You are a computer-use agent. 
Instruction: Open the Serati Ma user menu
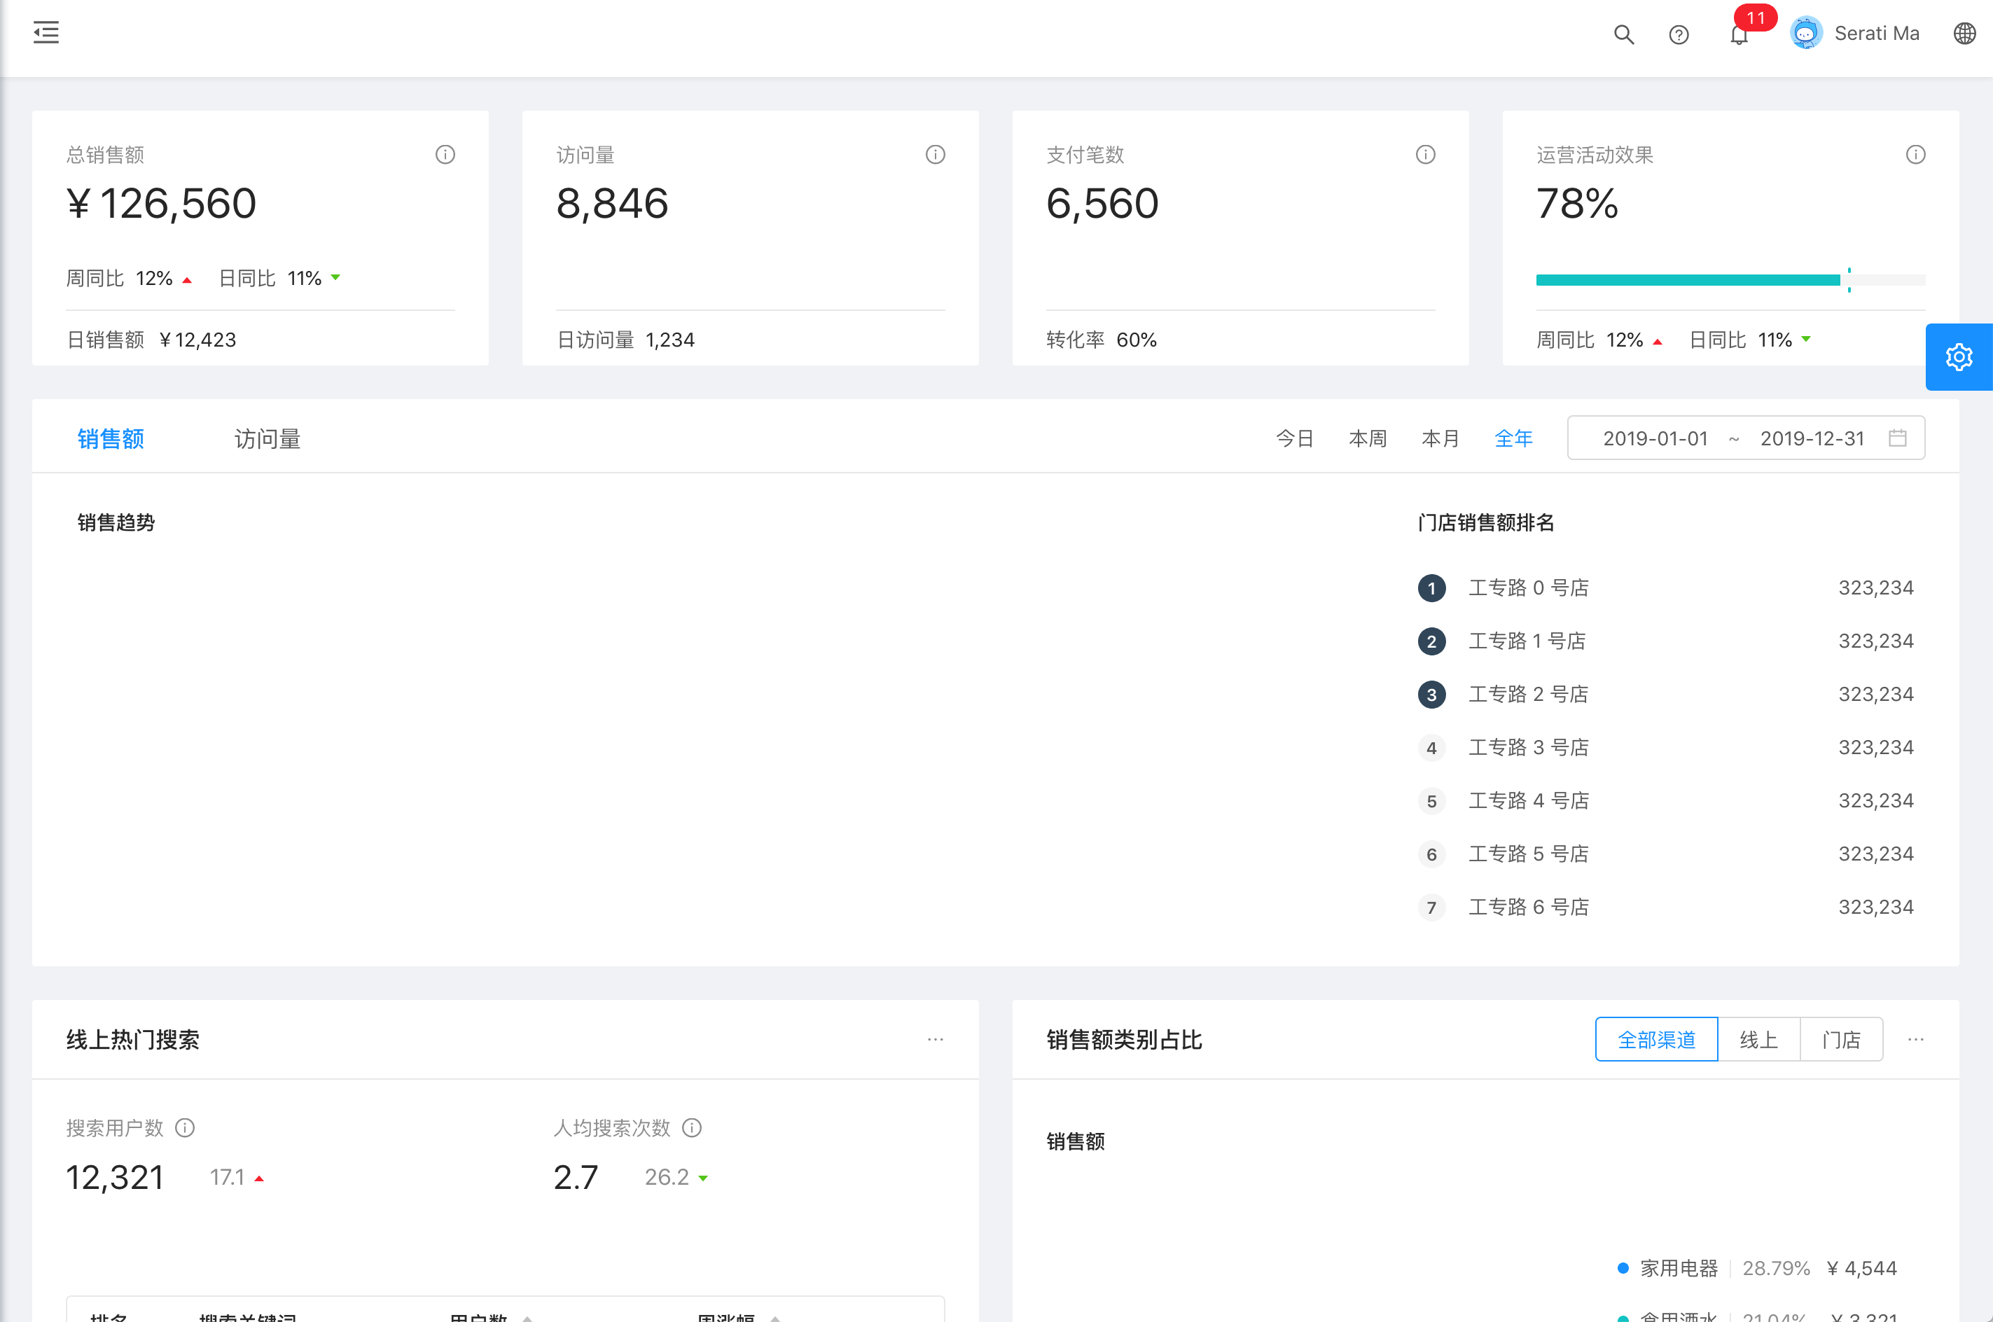(1855, 34)
